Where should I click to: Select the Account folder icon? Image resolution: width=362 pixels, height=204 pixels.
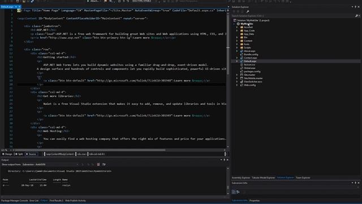click(x=242, y=27)
